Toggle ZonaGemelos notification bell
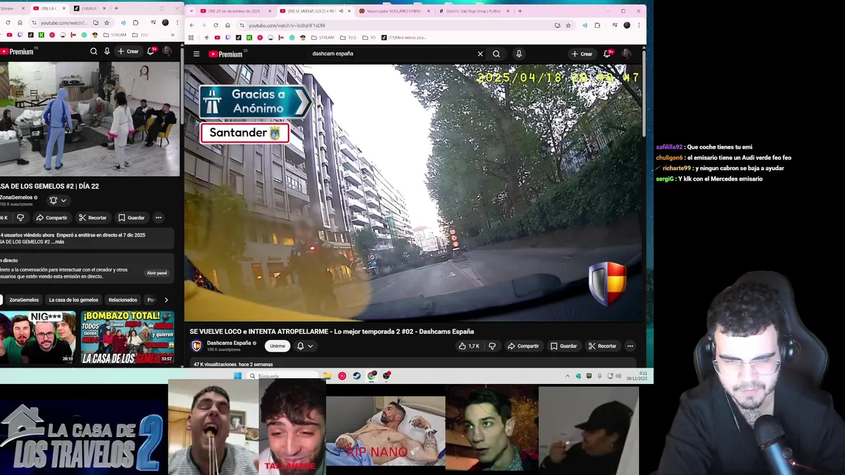 tap(53, 200)
